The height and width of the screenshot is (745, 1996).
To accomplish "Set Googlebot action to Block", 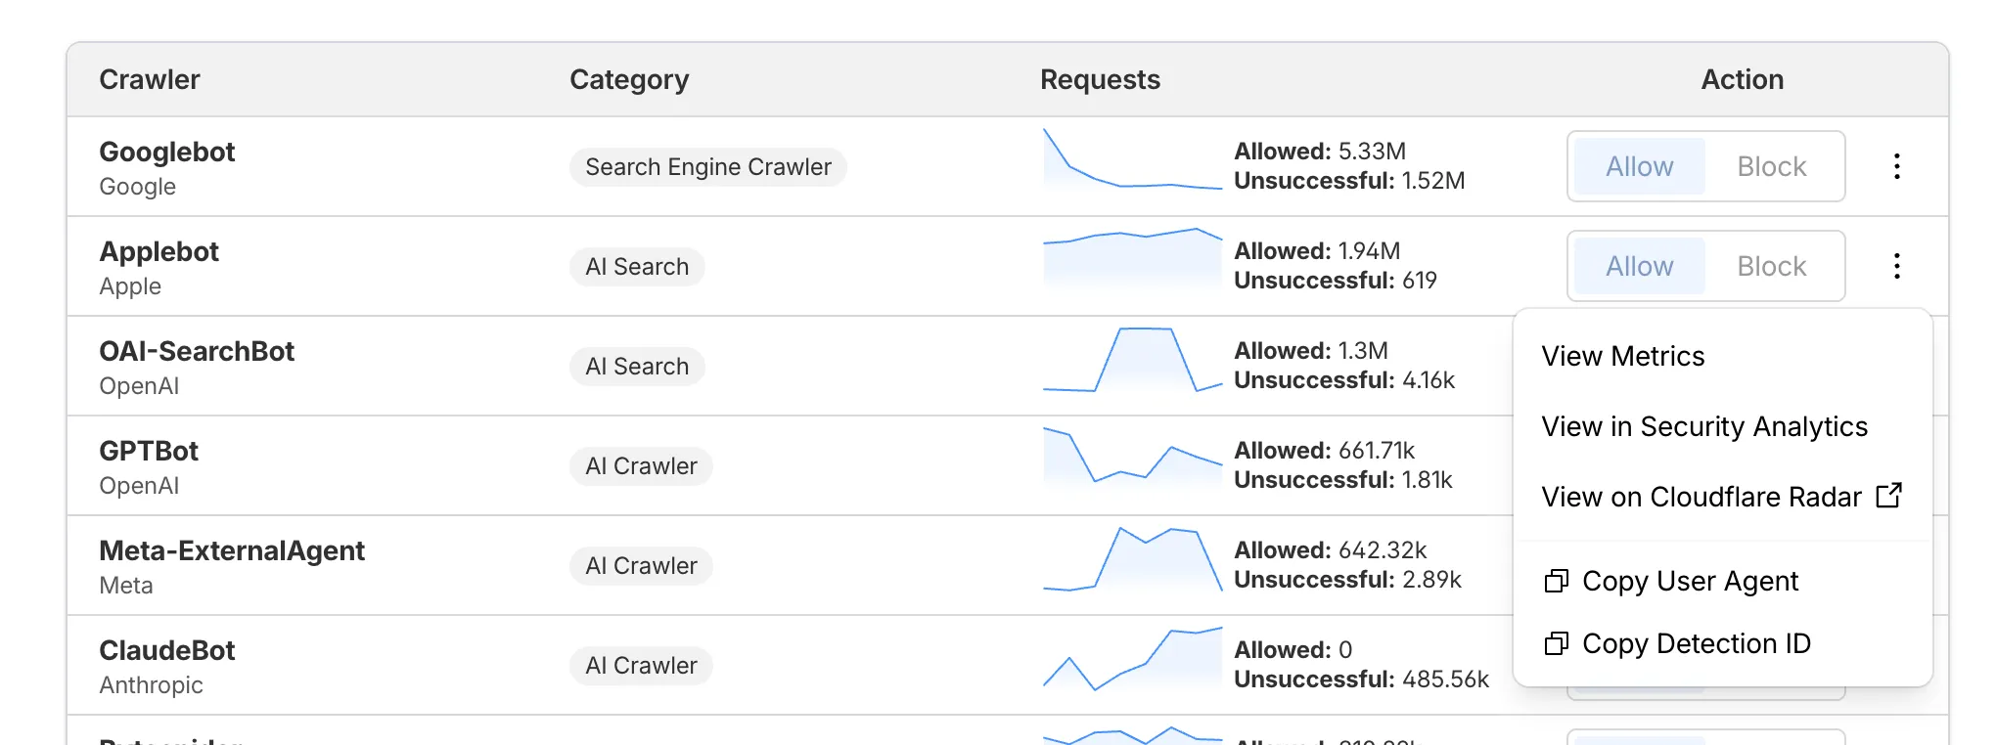I will tap(1772, 166).
